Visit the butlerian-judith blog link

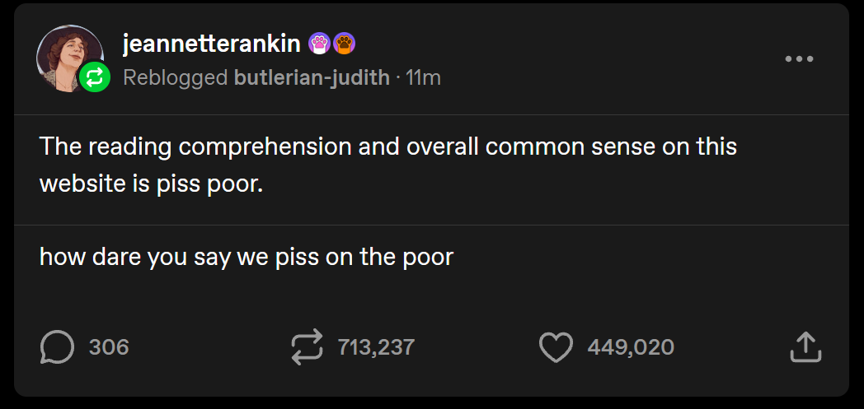point(312,78)
